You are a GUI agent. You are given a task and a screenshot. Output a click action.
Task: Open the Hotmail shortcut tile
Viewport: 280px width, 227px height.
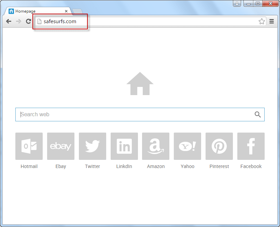29,146
